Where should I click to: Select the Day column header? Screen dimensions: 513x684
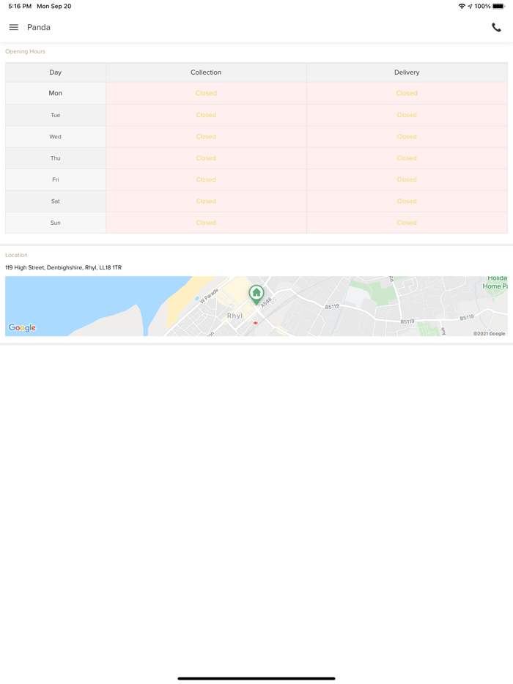(56, 73)
